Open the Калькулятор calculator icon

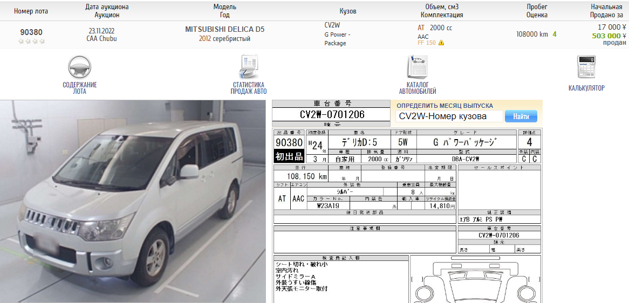point(586,67)
